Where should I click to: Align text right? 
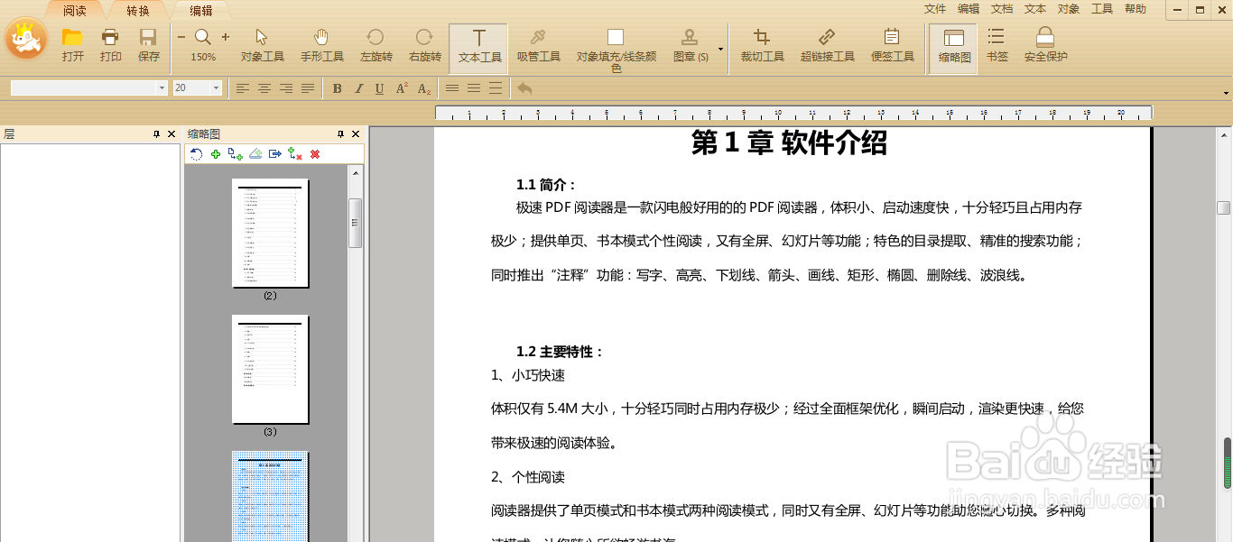[286, 88]
